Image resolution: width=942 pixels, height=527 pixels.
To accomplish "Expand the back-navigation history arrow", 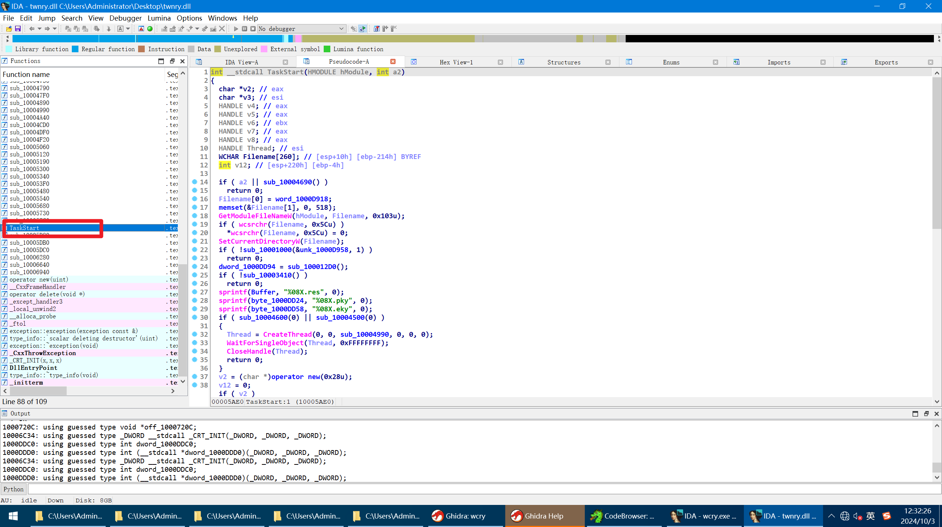I will pos(39,29).
